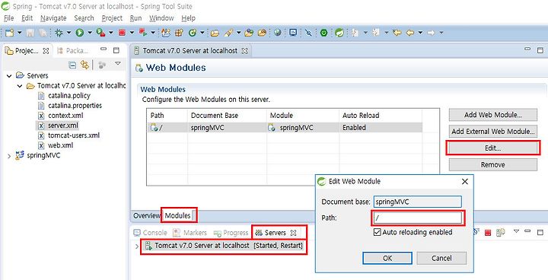Switch to the Progress tab
The height and width of the screenshot is (280, 548).
[x=231, y=233]
